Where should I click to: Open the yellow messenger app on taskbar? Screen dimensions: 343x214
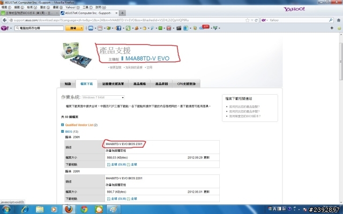click(x=99, y=209)
